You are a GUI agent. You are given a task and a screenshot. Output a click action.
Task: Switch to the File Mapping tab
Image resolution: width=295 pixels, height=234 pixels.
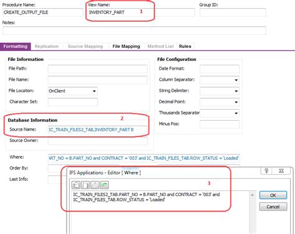click(x=126, y=47)
